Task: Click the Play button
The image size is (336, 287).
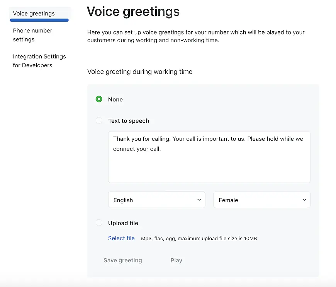Action: coord(176,260)
